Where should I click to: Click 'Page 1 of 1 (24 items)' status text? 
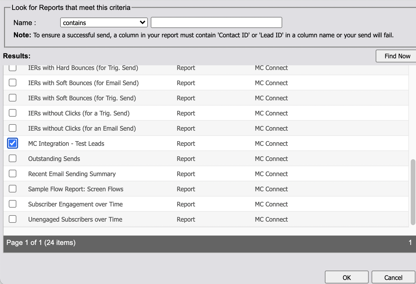(x=41, y=243)
